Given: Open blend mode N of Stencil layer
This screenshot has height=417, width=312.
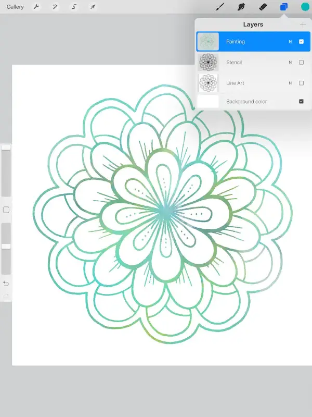Looking at the screenshot, I should pos(290,62).
